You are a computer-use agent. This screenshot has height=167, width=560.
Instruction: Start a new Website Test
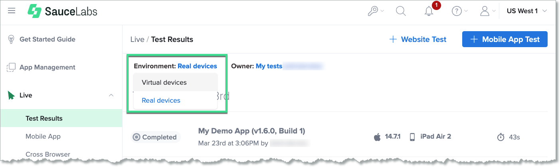(418, 39)
